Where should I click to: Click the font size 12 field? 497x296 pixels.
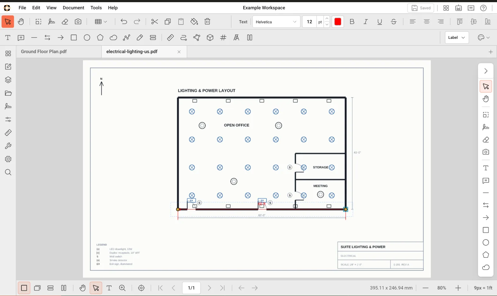(x=309, y=22)
